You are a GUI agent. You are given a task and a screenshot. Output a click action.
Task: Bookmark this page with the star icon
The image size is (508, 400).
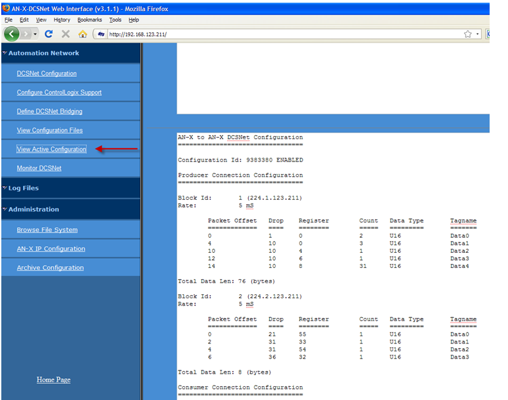(467, 34)
